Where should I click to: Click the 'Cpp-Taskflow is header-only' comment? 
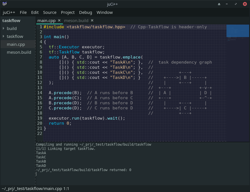tap(169, 27)
